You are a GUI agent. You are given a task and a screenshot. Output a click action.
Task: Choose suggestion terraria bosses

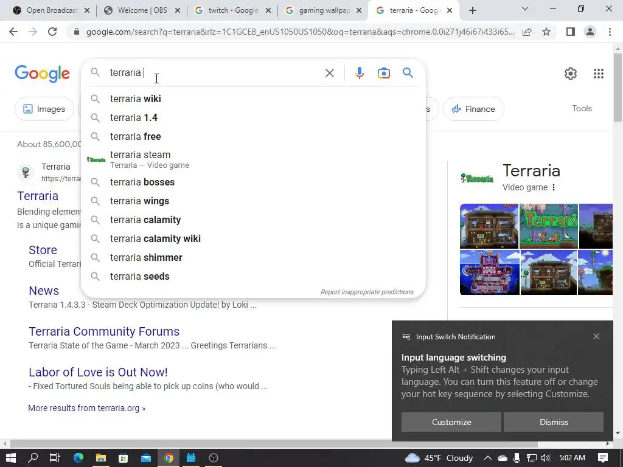[x=253, y=182]
